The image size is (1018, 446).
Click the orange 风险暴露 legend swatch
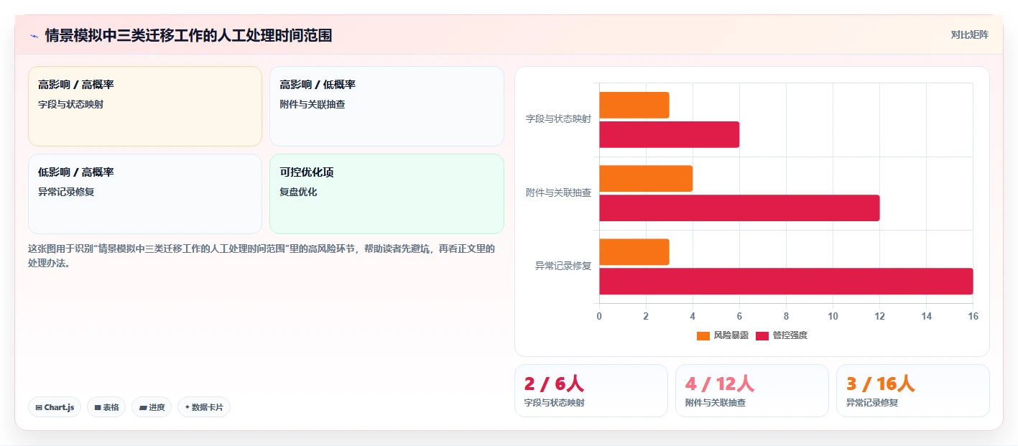(x=703, y=335)
